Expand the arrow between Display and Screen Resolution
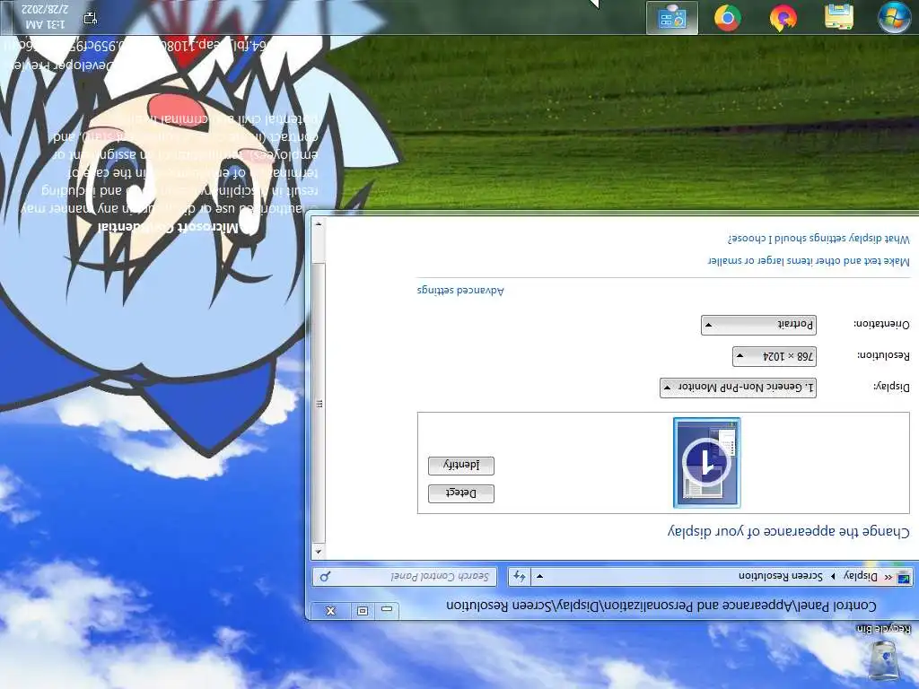 coord(833,577)
